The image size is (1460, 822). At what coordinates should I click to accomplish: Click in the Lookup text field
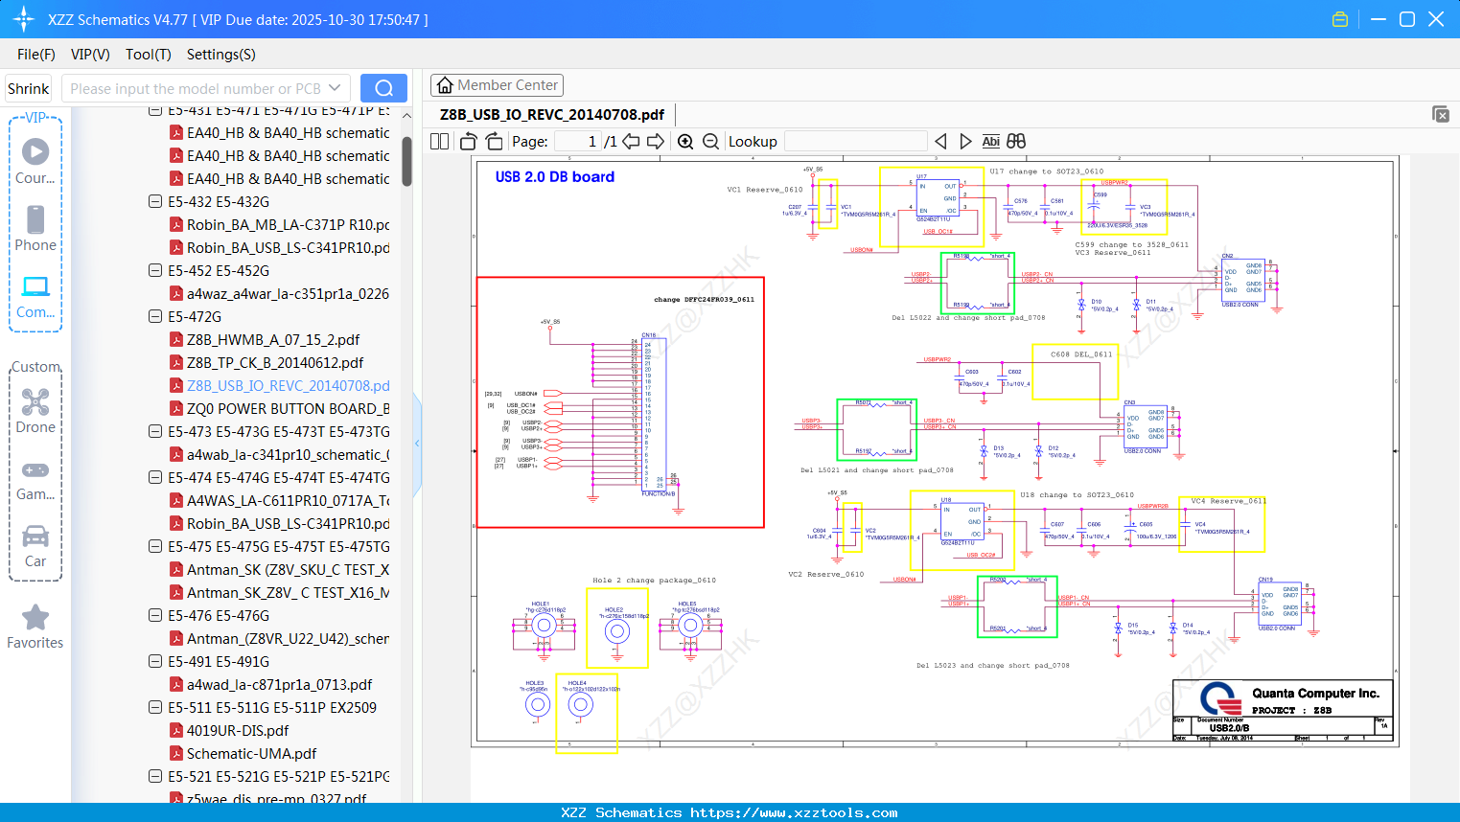tap(855, 142)
